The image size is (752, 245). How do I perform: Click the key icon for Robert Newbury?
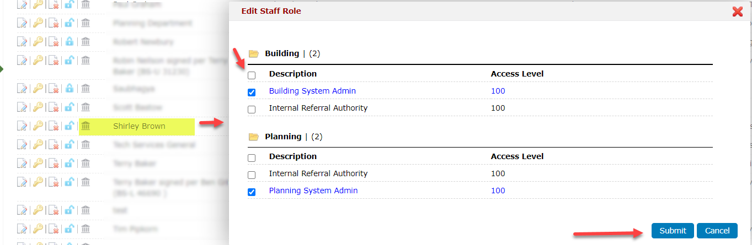[x=38, y=42]
